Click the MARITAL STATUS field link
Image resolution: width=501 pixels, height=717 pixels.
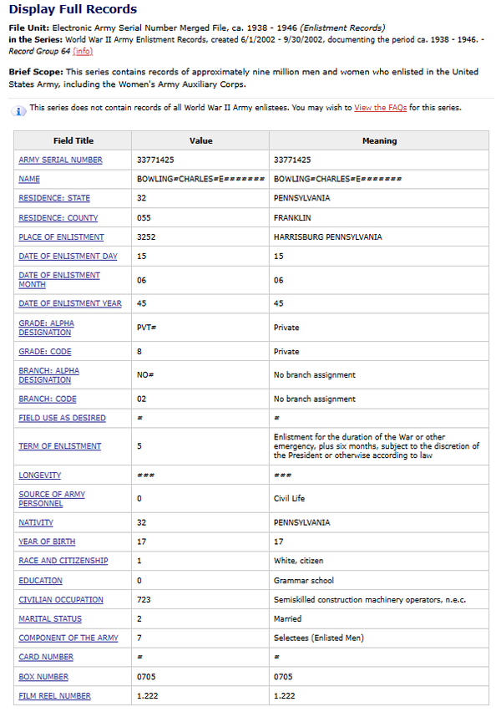point(50,618)
